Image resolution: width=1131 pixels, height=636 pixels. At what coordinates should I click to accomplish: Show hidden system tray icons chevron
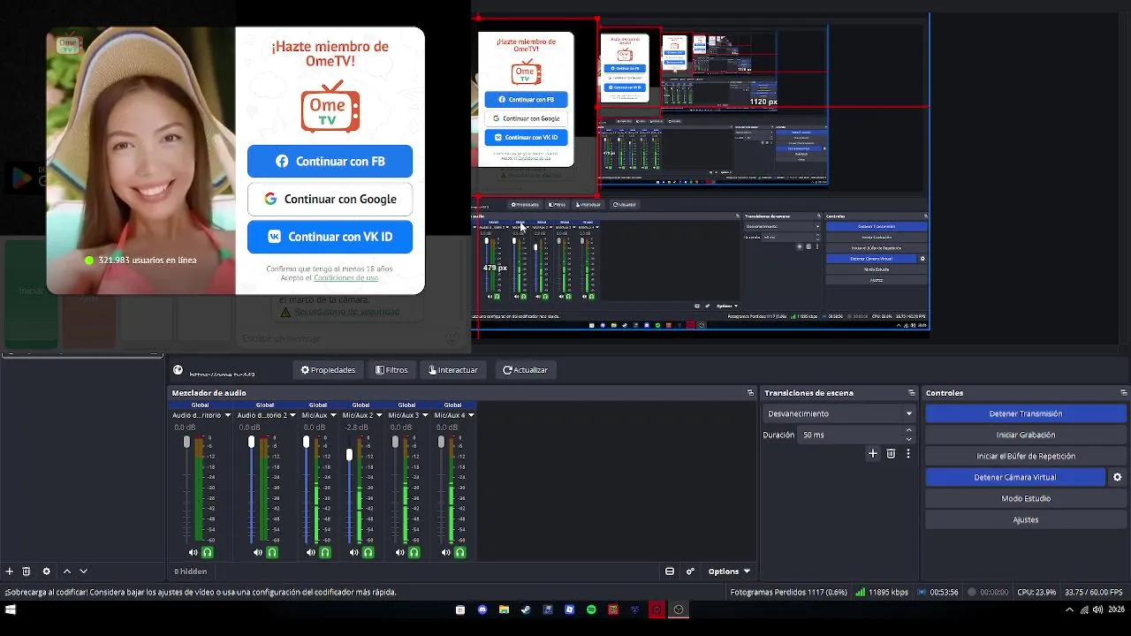tap(1069, 609)
